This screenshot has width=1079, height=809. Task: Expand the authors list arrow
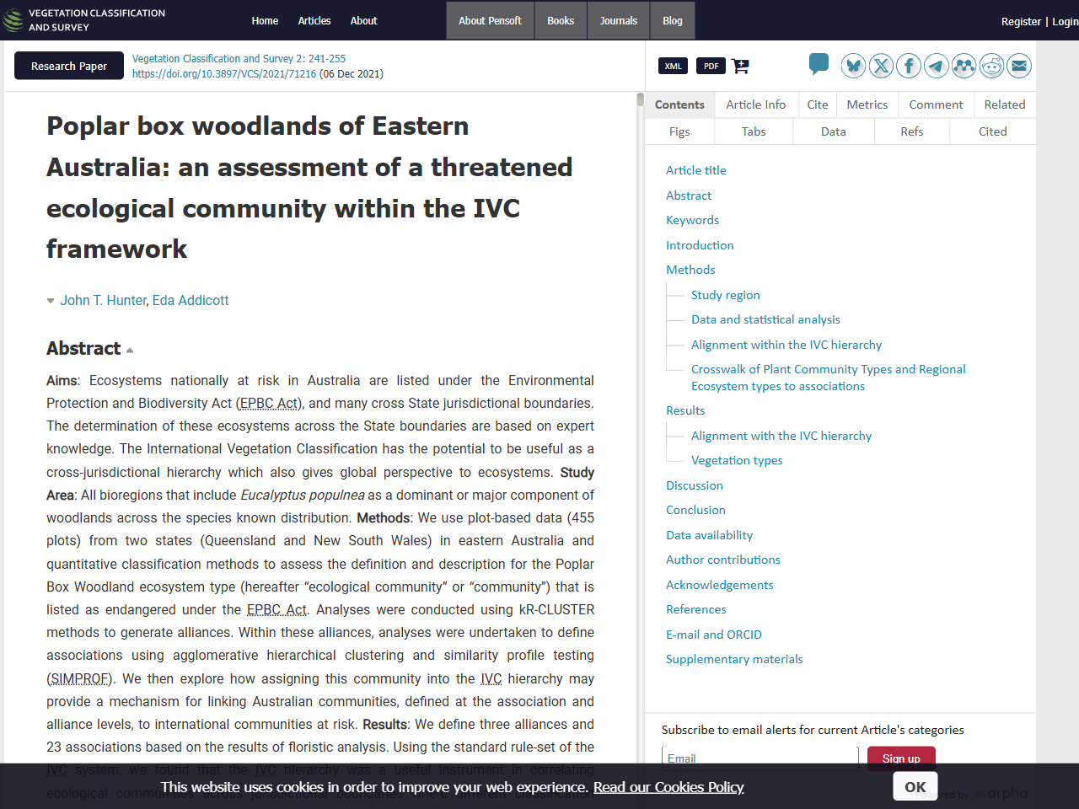pos(51,301)
